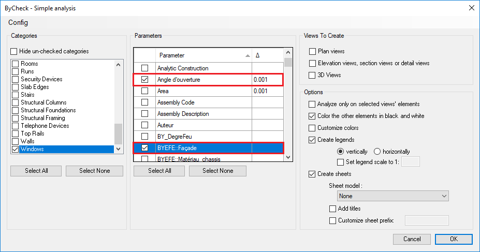Enable Hide un-checked categories checkbox
This screenshot has width=480, height=252.
point(14,51)
